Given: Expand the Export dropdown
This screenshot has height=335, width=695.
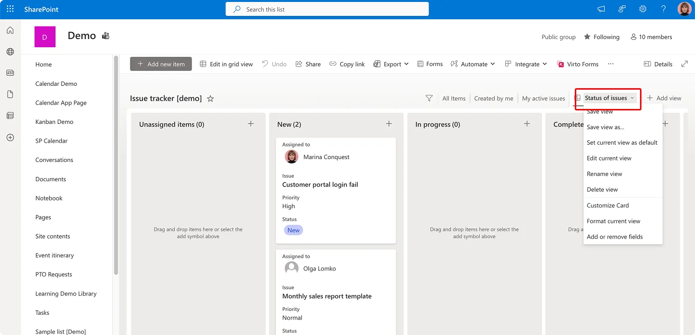Looking at the screenshot, I should click(x=391, y=64).
